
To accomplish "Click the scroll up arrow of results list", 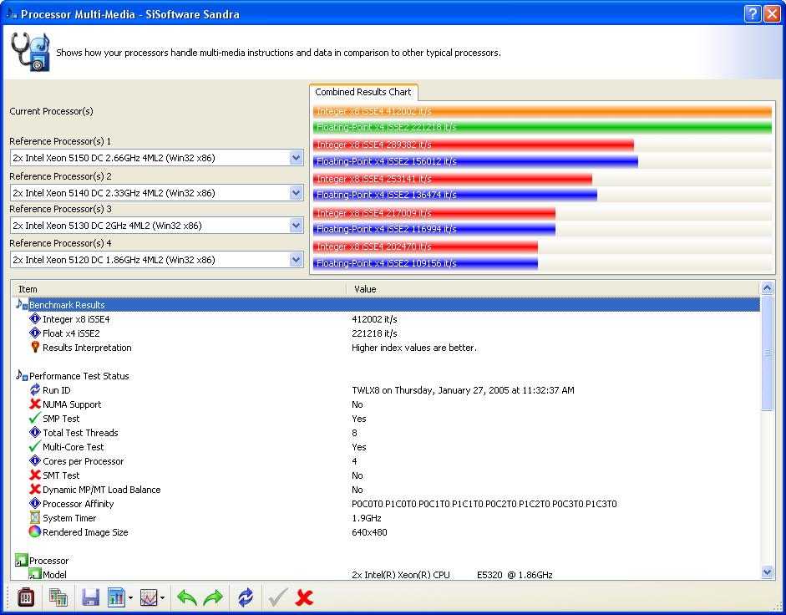I will 767,288.
